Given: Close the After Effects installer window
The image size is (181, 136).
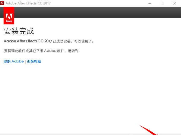Looking at the screenshot, I should [175, 3].
